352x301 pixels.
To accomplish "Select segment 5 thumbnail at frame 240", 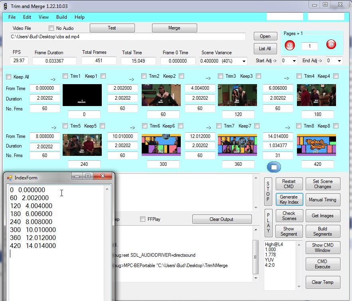I will point(82,145).
